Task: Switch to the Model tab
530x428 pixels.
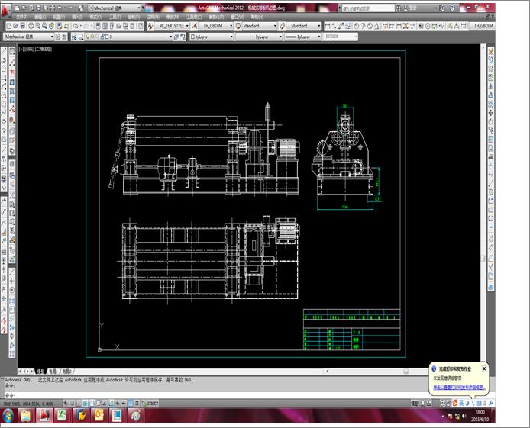Action: point(40,372)
